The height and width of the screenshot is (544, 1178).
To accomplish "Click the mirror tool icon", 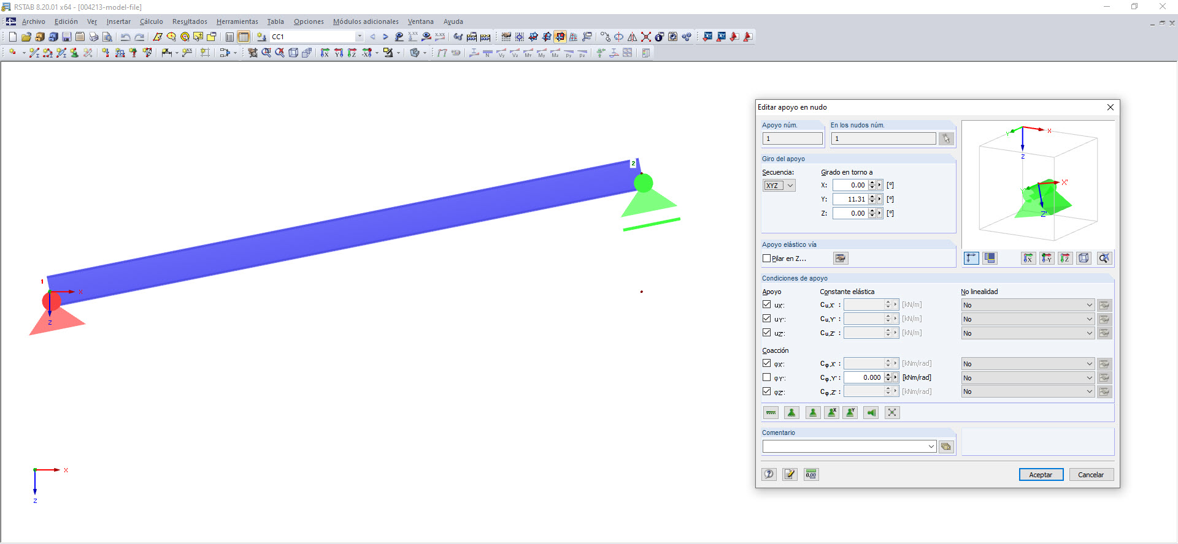I will coord(633,37).
